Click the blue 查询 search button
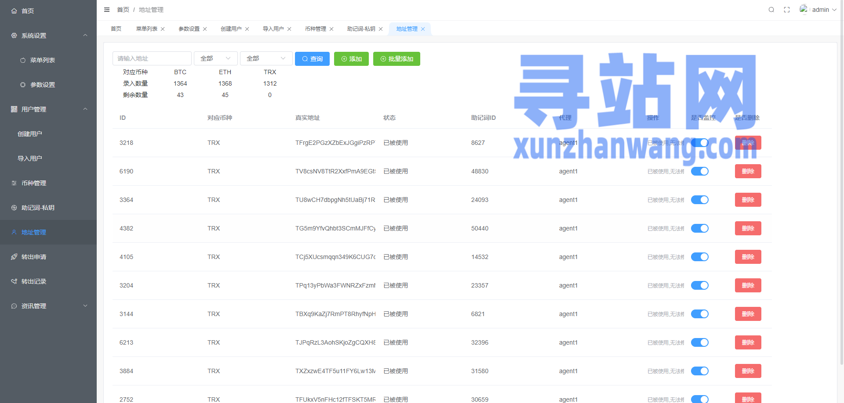Viewport: 844px width, 403px height. pyautogui.click(x=312, y=59)
